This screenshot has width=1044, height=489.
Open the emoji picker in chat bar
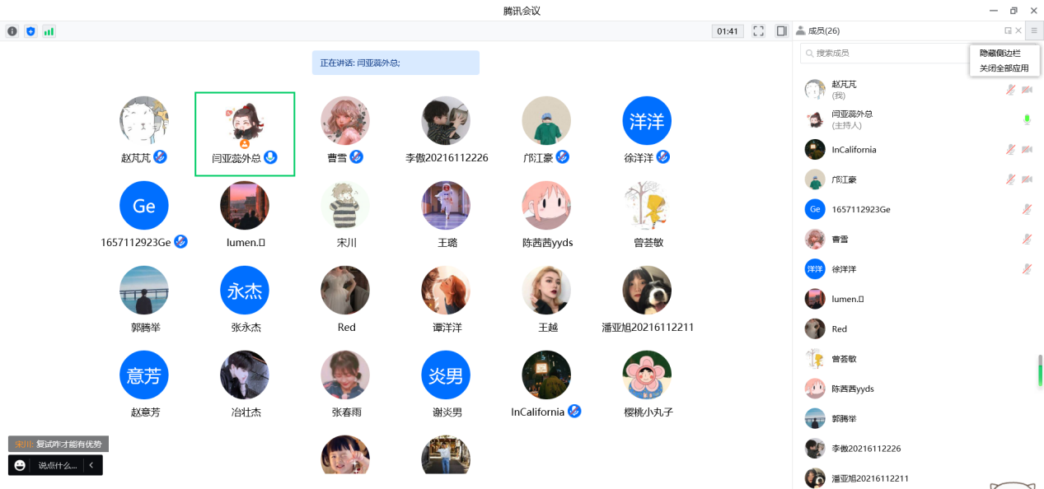[x=20, y=465]
